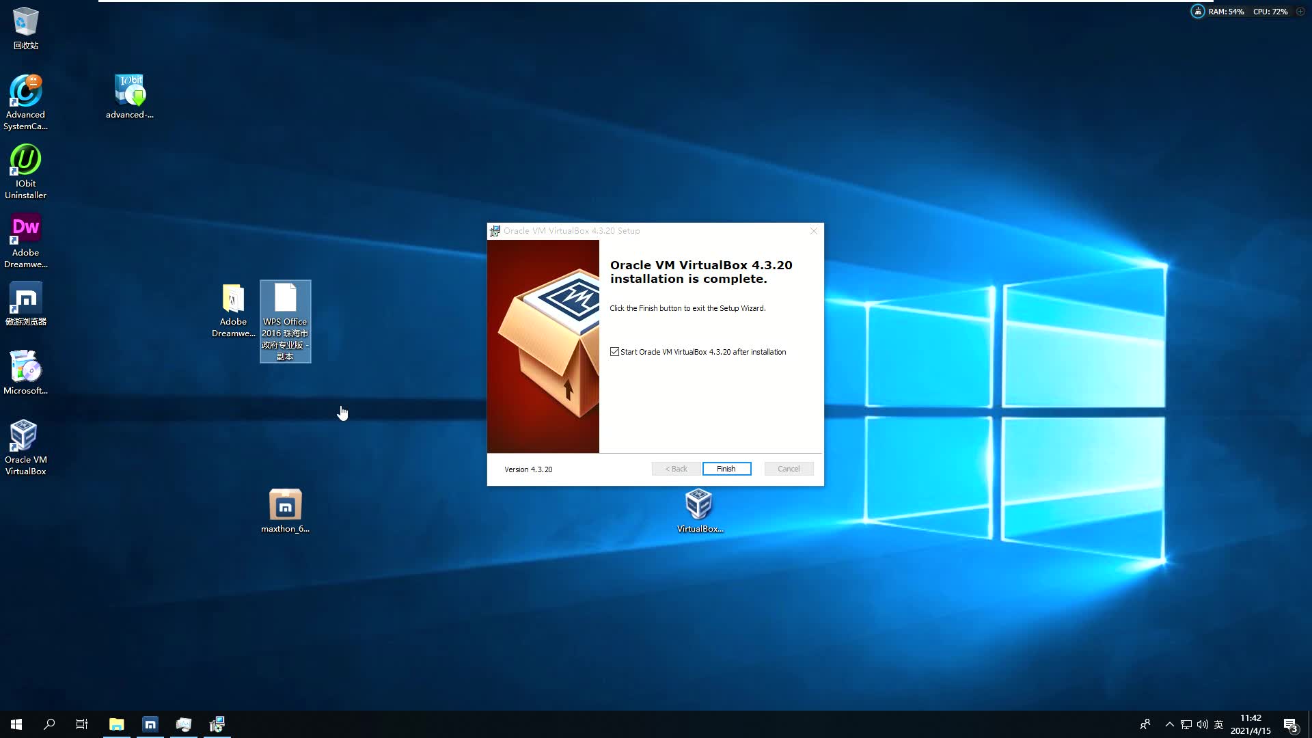The height and width of the screenshot is (738, 1312).
Task: Open taskbar Search
Action: (49, 724)
